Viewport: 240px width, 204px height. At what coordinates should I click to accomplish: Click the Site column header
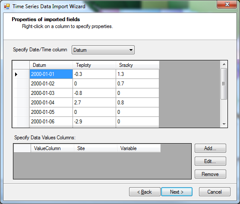tap(95, 148)
